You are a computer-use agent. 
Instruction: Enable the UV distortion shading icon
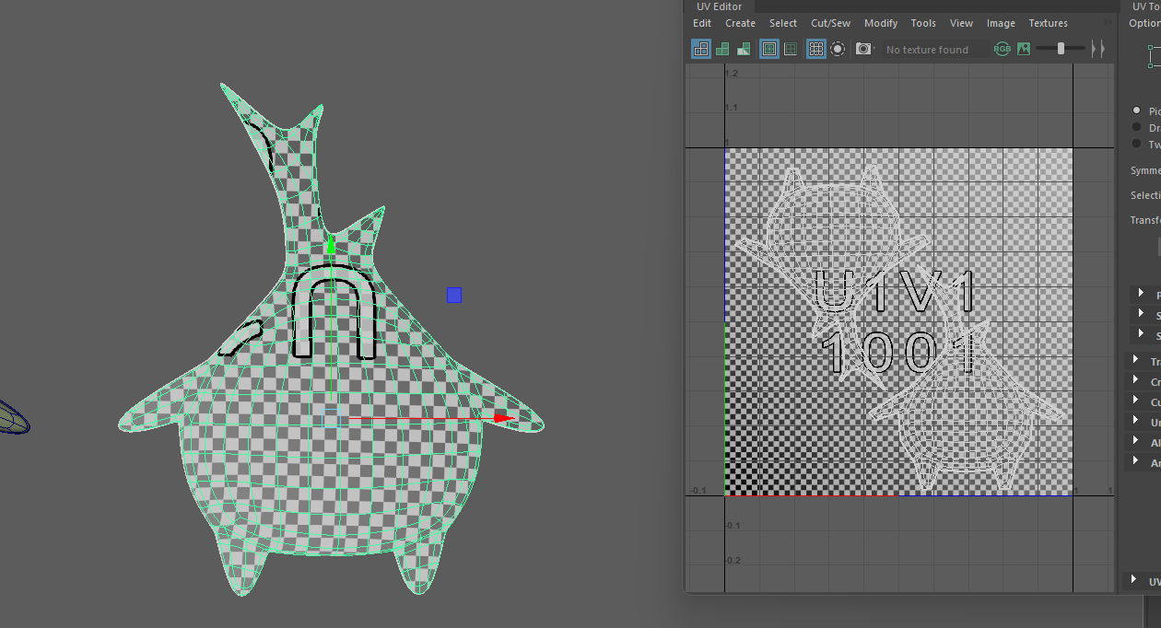pyautogui.click(x=743, y=50)
